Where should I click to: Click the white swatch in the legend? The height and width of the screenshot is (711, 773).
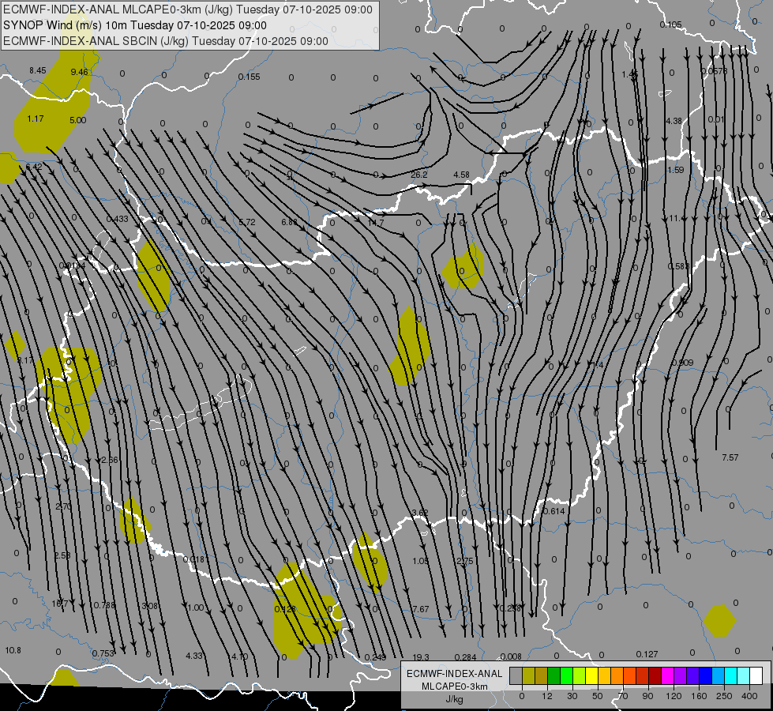tap(756, 675)
